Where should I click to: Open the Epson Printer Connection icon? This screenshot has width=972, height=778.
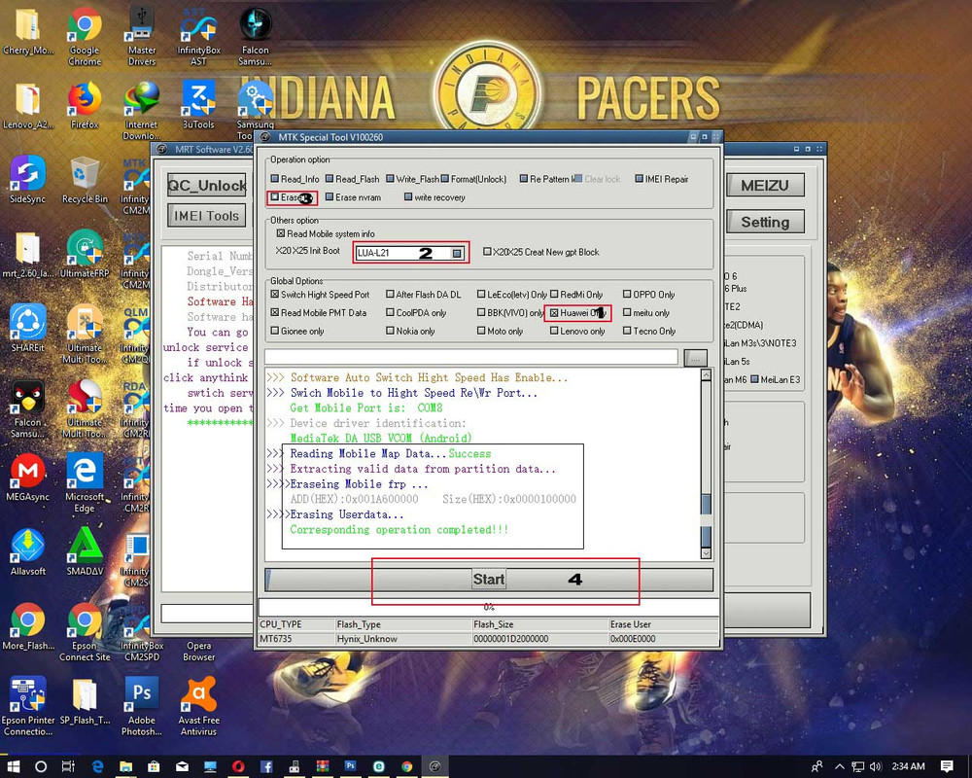pos(28,707)
